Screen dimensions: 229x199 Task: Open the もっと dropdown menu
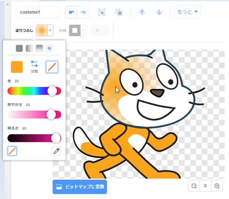pyautogui.click(x=187, y=12)
